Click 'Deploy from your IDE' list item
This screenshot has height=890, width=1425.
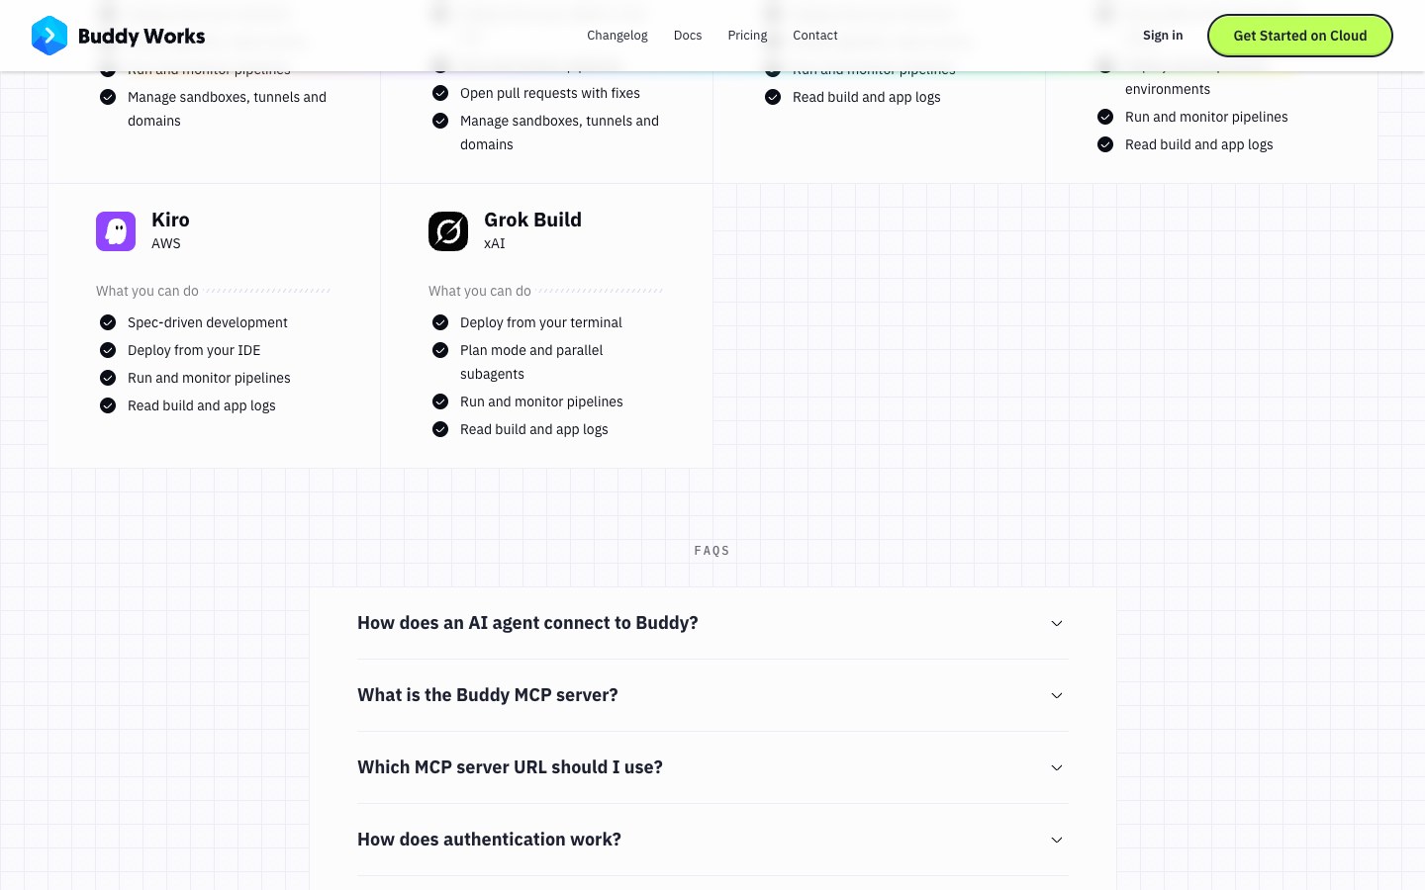point(194,350)
